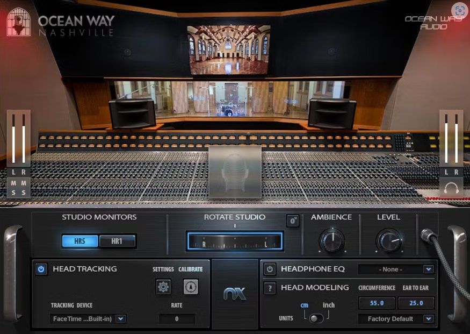Image resolution: width=470 pixels, height=334 pixels.
Task: Click the image search lens icon
Action: pyautogui.click(x=459, y=11)
